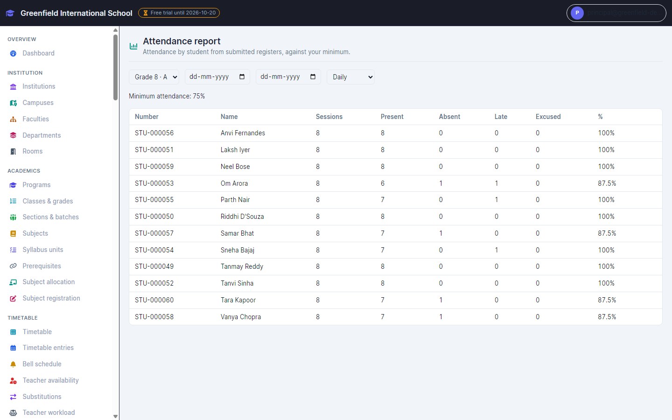Click the Substitutions swap arrows icon
Screen dimensions: 672x420
pyautogui.click(x=13, y=397)
